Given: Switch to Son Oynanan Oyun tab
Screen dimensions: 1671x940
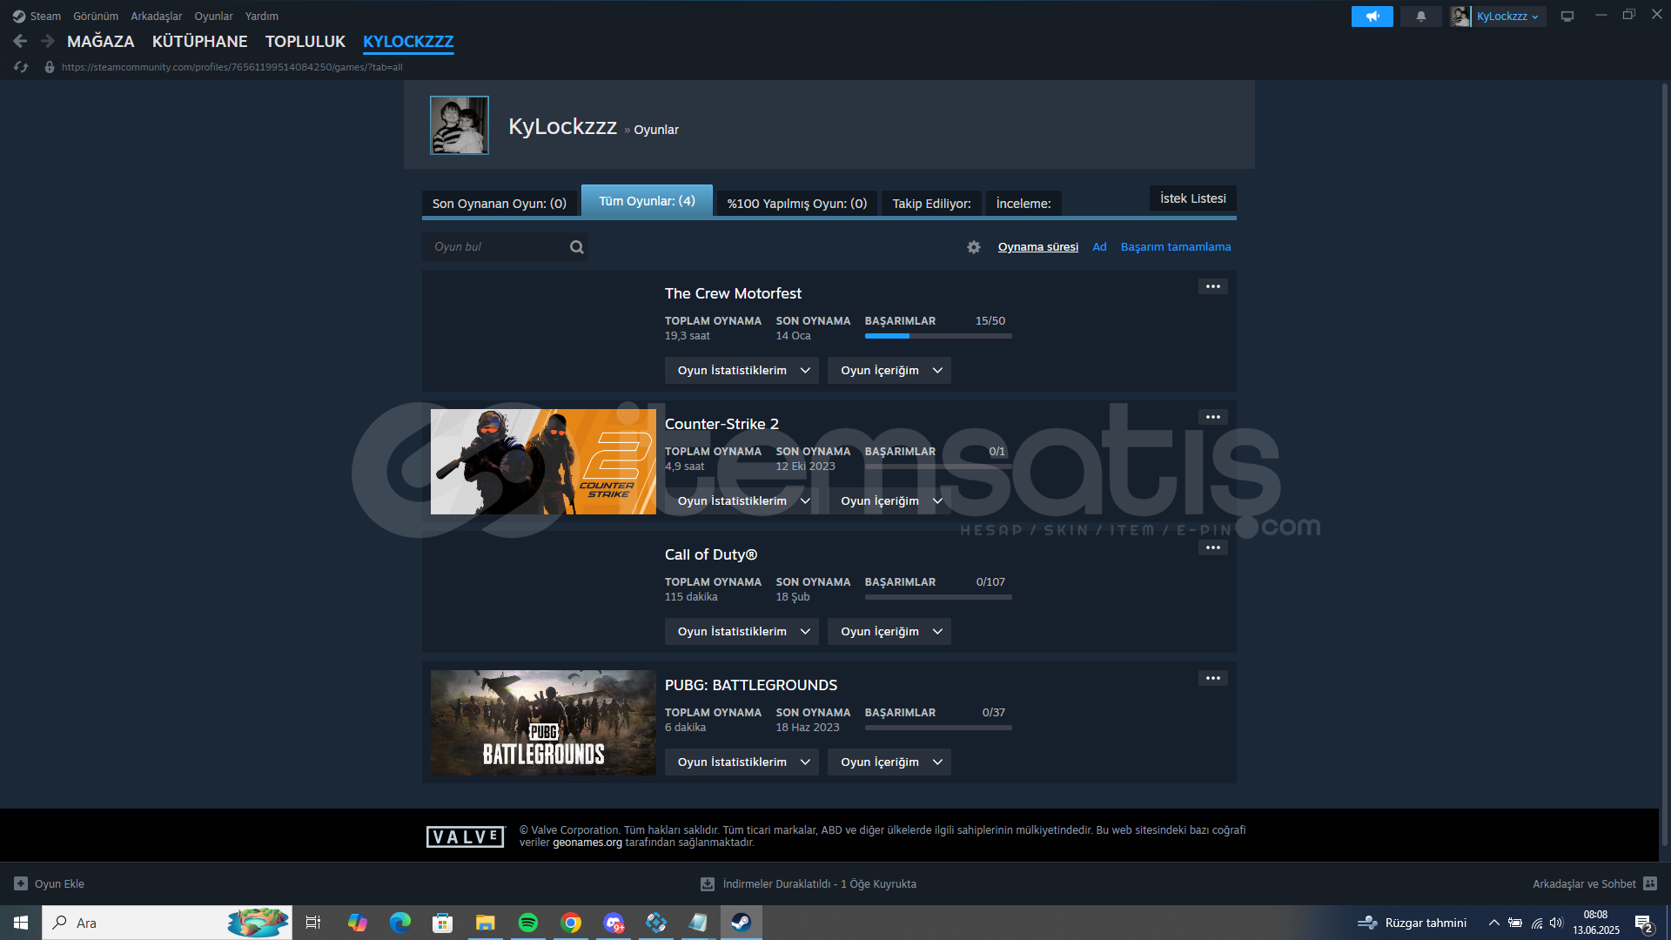Looking at the screenshot, I should tap(500, 204).
